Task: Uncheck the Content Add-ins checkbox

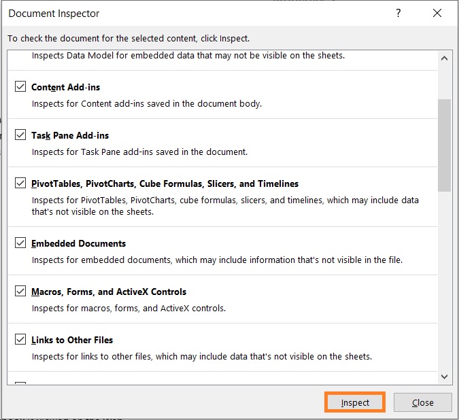Action: click(20, 86)
